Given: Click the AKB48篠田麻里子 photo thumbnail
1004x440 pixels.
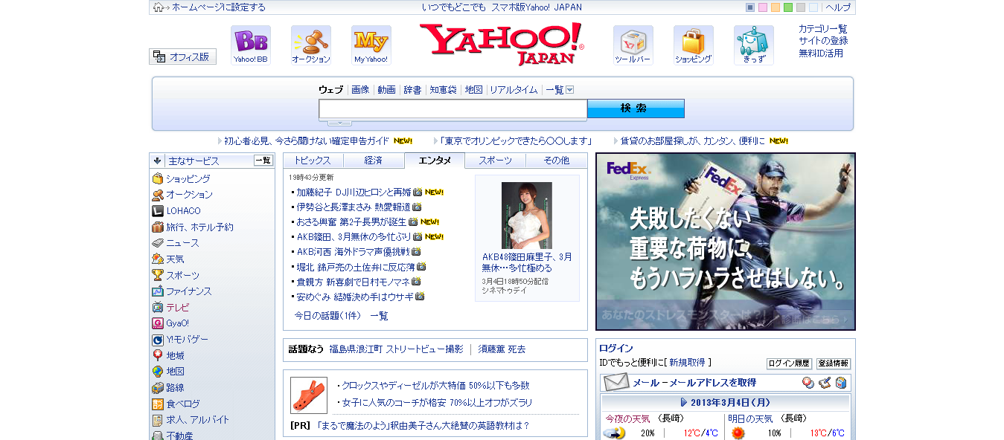Looking at the screenshot, I should (527, 216).
